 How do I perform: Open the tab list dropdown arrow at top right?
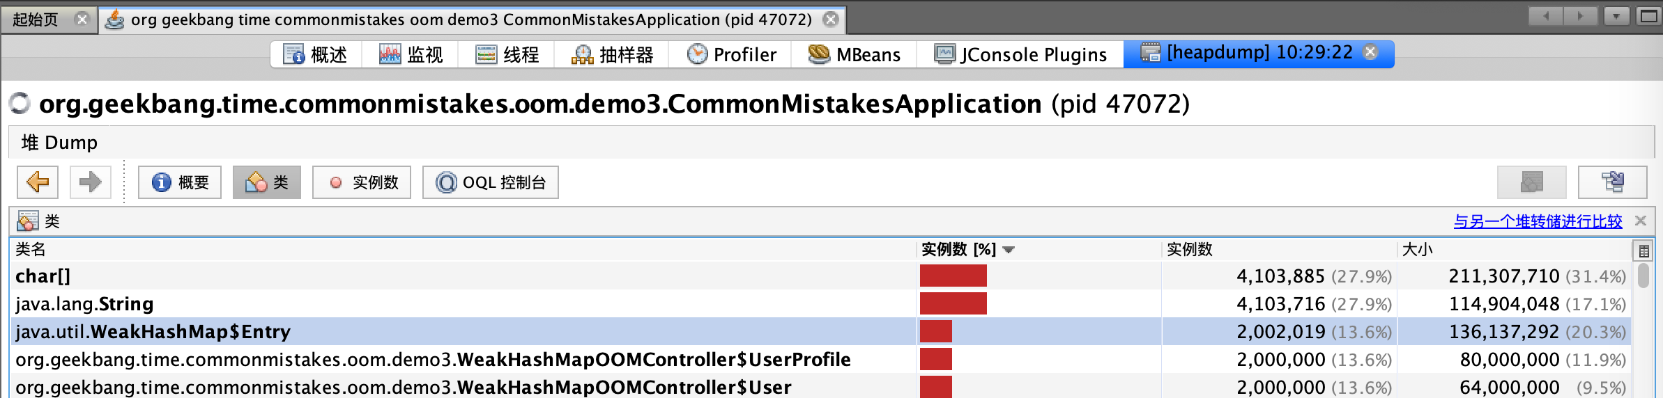pos(1616,16)
